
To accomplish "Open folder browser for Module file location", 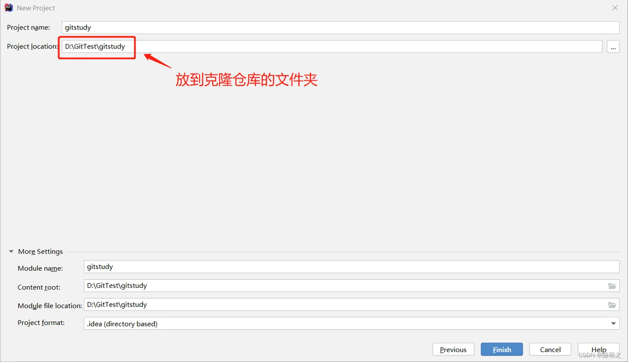I will tap(612, 305).
